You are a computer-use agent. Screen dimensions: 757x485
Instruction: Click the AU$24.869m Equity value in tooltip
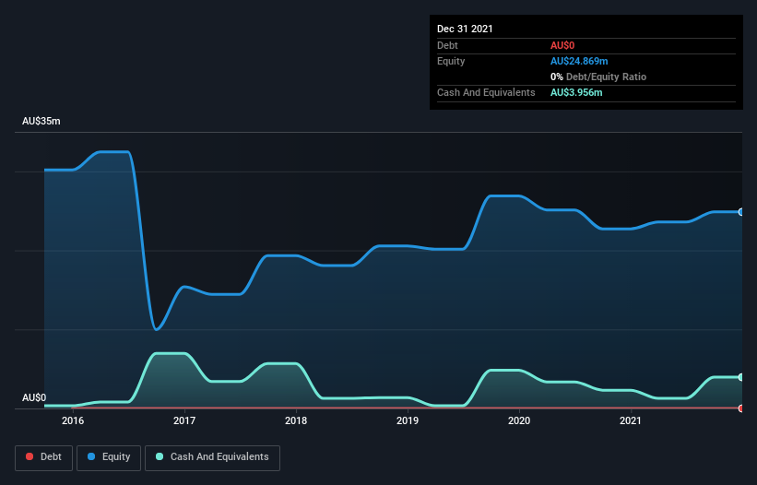tap(579, 61)
